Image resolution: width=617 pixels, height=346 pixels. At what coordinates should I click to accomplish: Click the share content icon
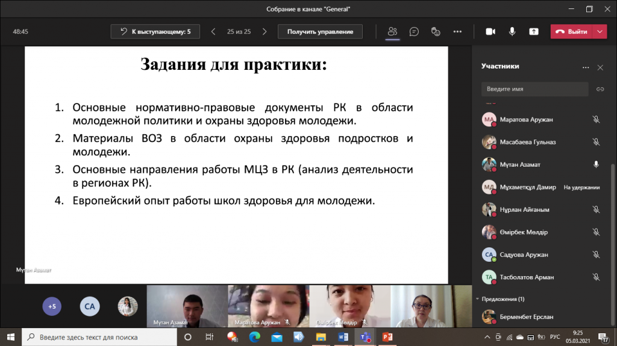[x=533, y=32]
